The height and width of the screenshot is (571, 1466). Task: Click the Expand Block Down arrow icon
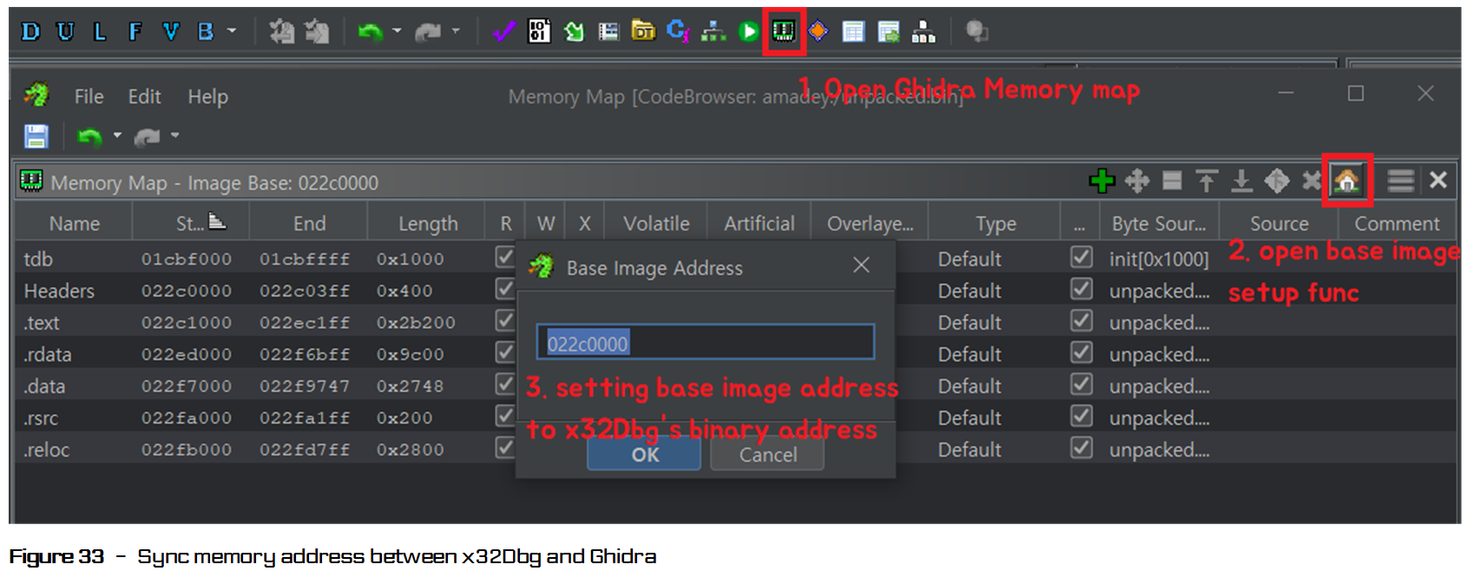coord(1242,180)
